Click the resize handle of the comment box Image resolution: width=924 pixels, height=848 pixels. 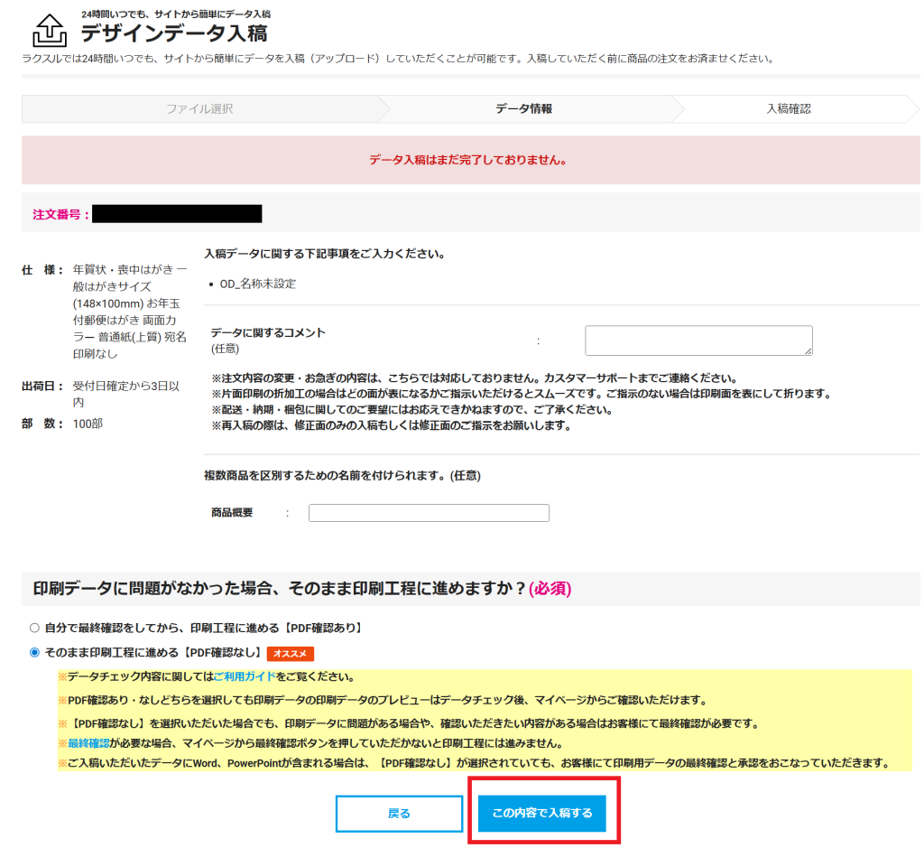pyautogui.click(x=808, y=350)
